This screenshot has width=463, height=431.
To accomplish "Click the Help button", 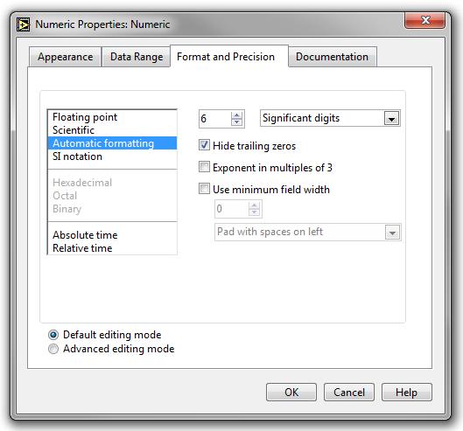I will pos(407,392).
